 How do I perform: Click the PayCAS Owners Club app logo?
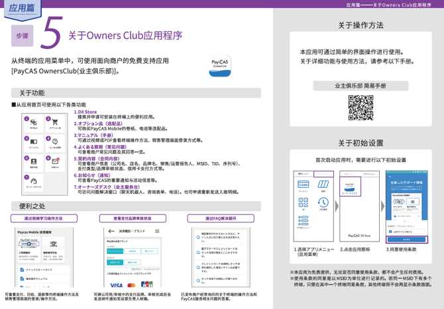[x=221, y=66]
